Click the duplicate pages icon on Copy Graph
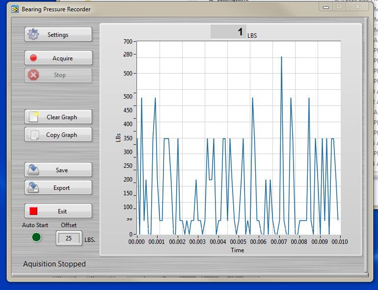 [x=33, y=134]
